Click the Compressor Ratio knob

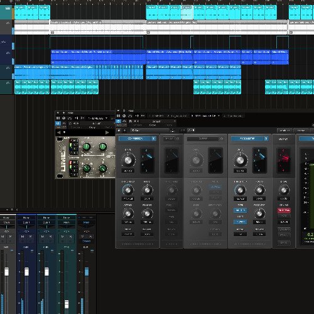[x=147, y=190]
